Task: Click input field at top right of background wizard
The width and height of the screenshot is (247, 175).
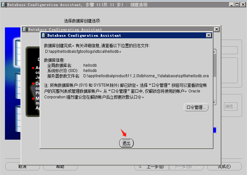Action: (229, 50)
